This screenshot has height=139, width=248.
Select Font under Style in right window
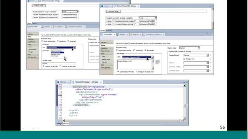click(103, 56)
